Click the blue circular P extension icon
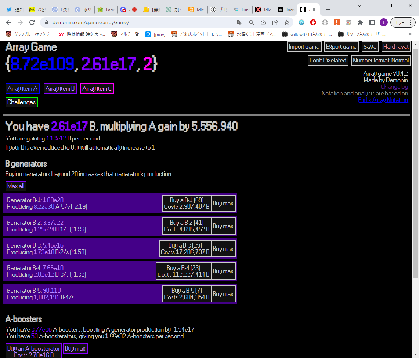This screenshot has width=419, height=358. pos(301,22)
